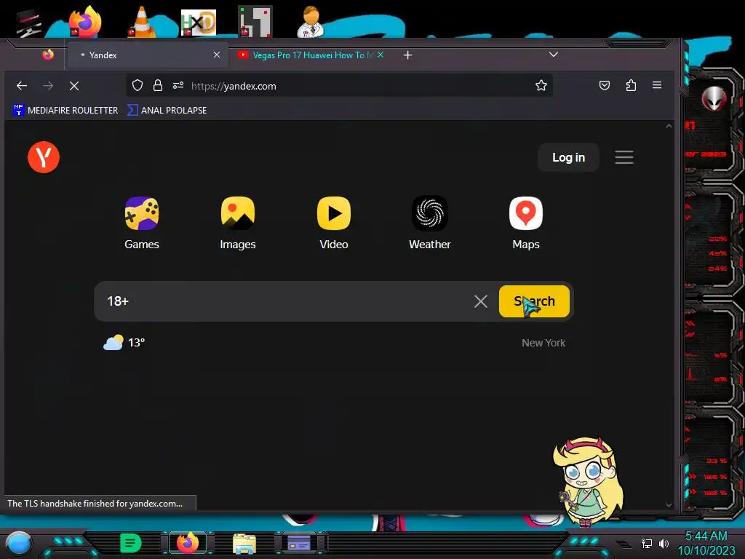Screen dimensions: 745x559
Task: Open Yandex Maps
Action: pyautogui.click(x=525, y=223)
